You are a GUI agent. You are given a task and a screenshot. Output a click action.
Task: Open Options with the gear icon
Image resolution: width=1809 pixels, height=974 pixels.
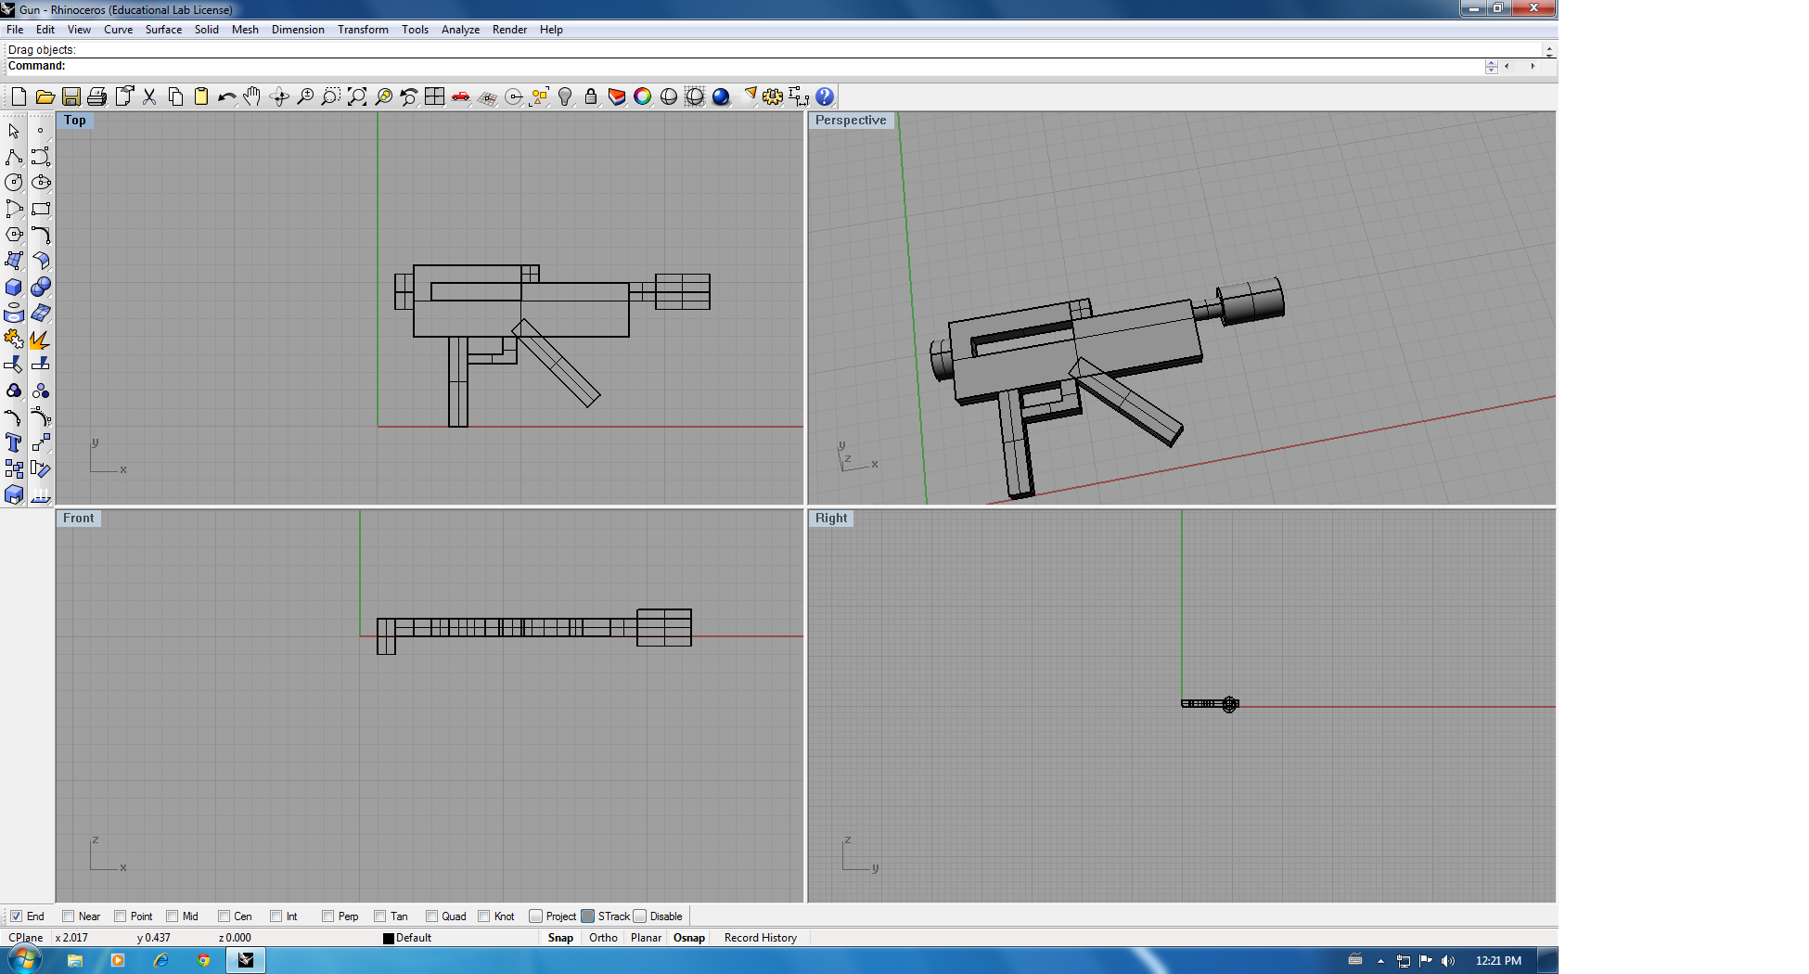[x=773, y=96]
